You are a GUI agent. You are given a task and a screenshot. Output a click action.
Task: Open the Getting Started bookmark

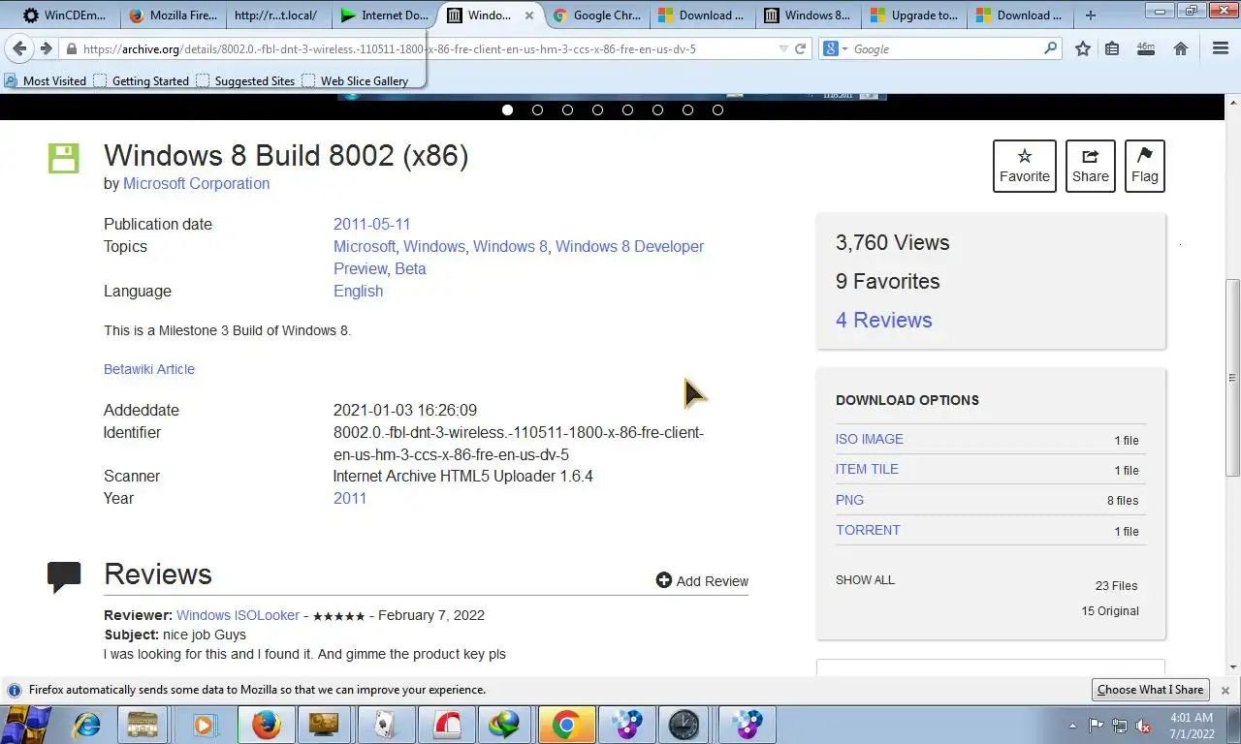142,80
